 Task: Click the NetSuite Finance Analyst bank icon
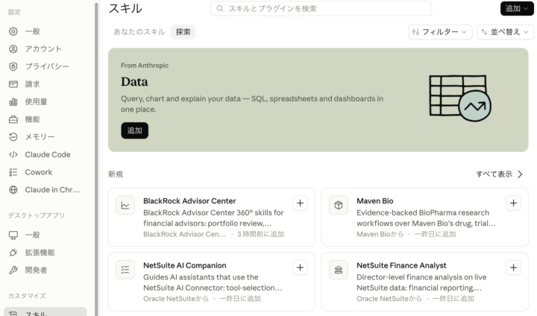[339, 270]
